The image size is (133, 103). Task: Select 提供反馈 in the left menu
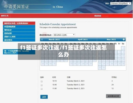point(19,33)
